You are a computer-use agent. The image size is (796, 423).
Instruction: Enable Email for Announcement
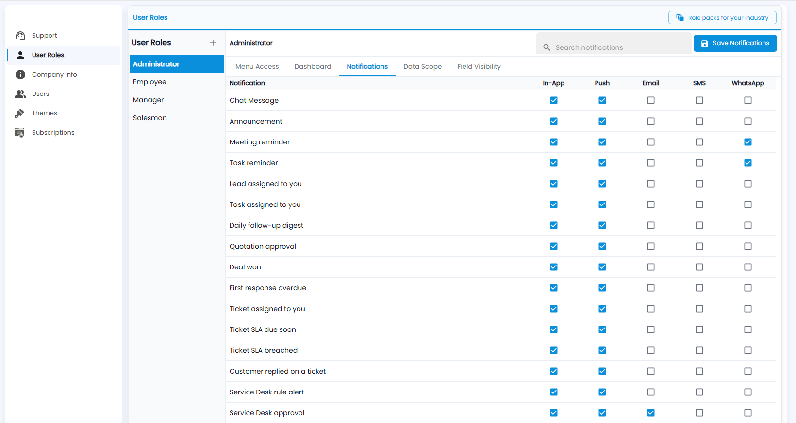tap(651, 121)
